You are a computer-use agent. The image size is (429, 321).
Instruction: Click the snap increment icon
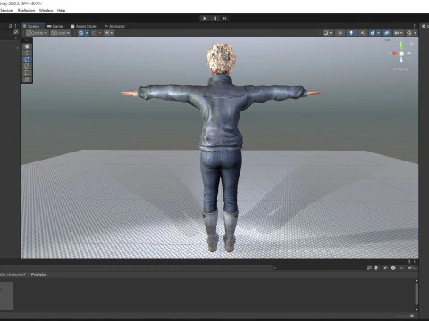coord(95,33)
